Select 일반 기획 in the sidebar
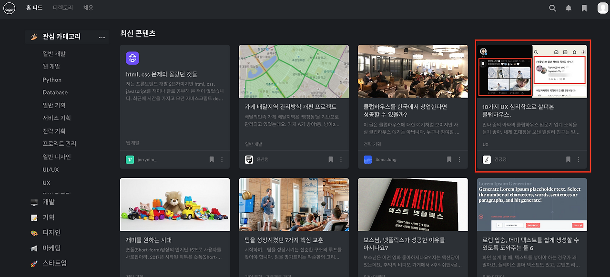Image resolution: width=610 pixels, height=277 pixels. pyautogui.click(x=54, y=105)
